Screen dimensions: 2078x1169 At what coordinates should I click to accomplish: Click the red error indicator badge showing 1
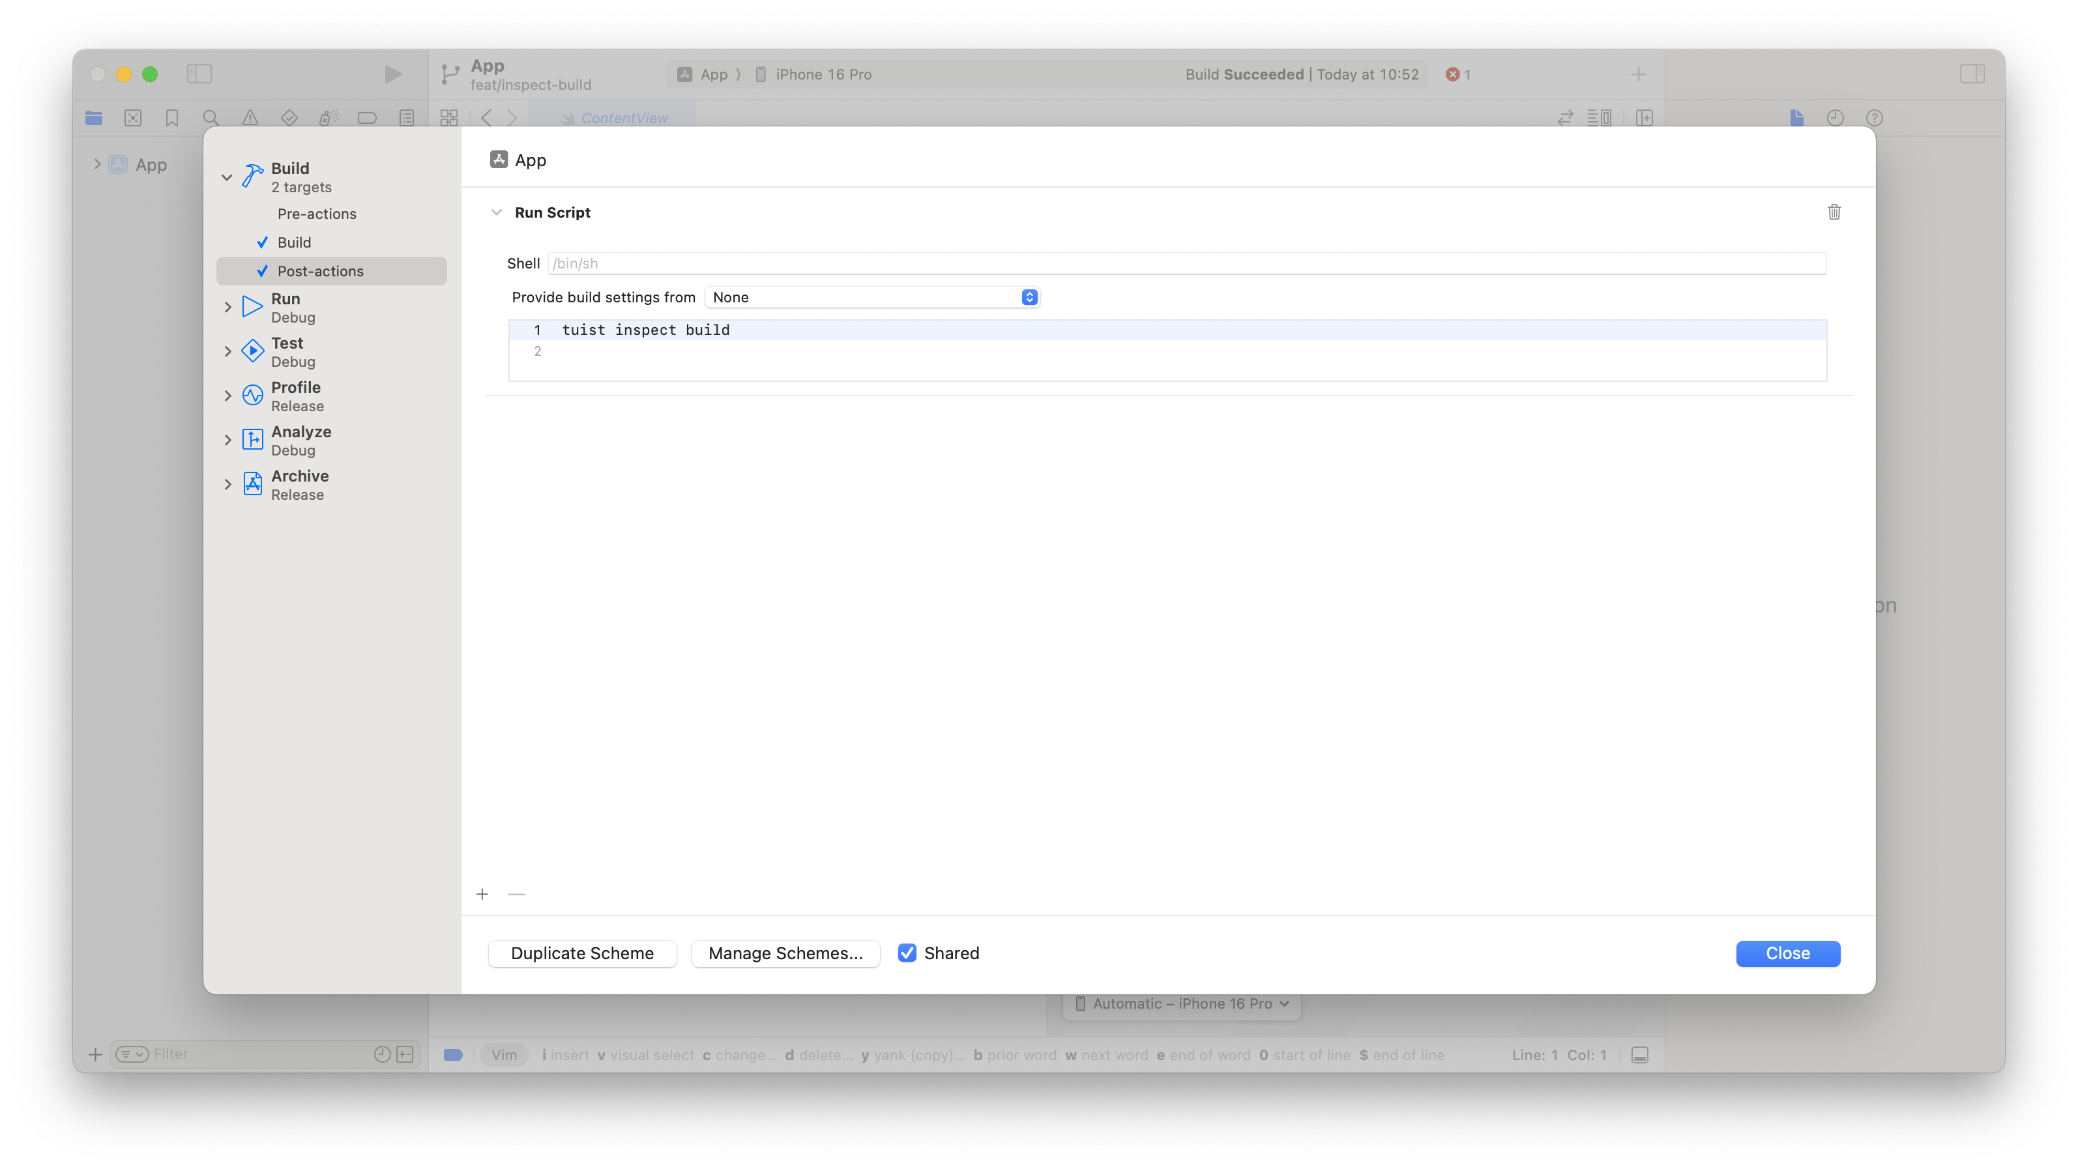click(x=1457, y=74)
